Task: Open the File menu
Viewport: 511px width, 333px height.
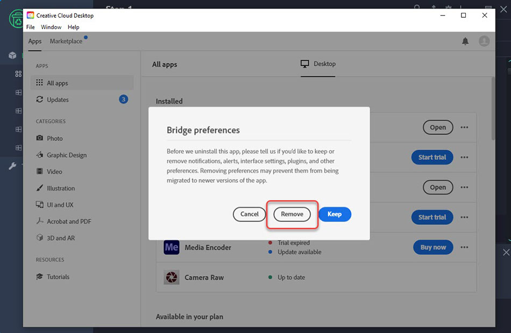Action: [x=30, y=27]
